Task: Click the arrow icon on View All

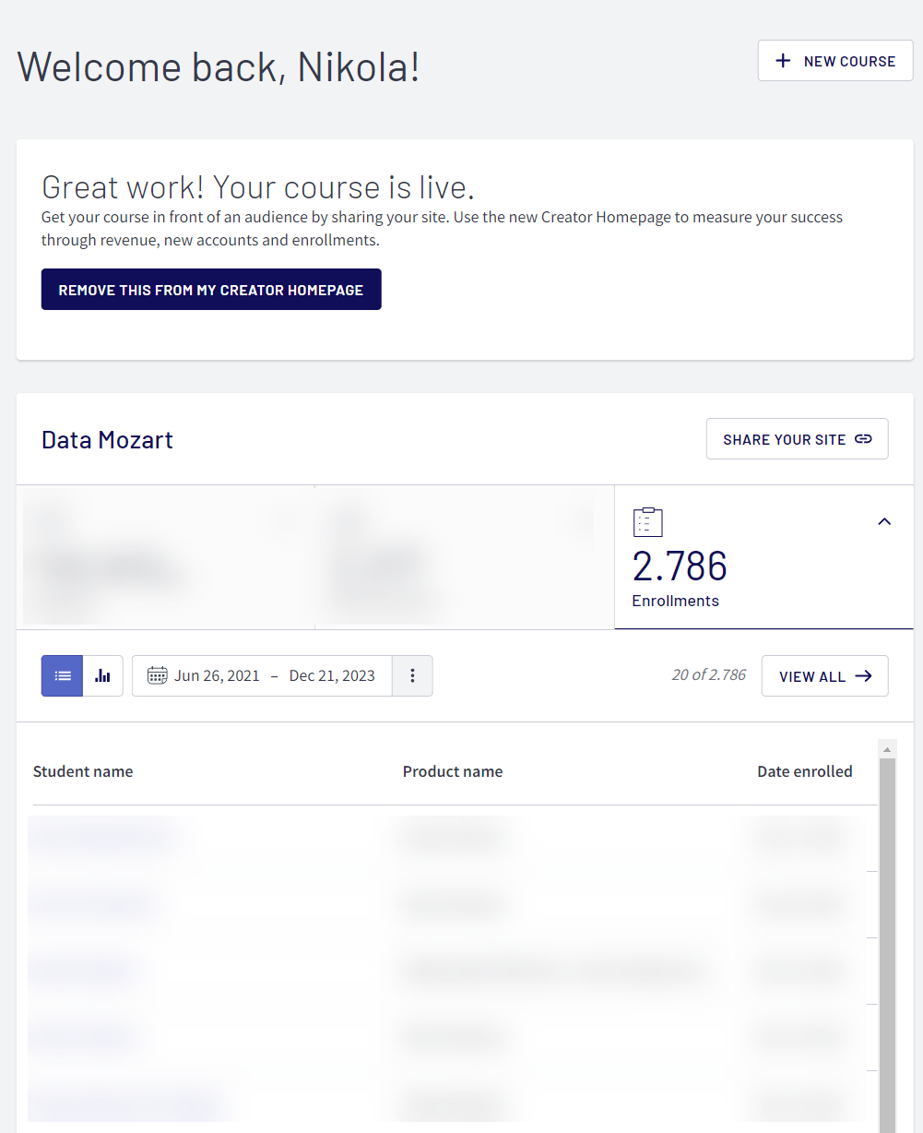Action: point(863,675)
